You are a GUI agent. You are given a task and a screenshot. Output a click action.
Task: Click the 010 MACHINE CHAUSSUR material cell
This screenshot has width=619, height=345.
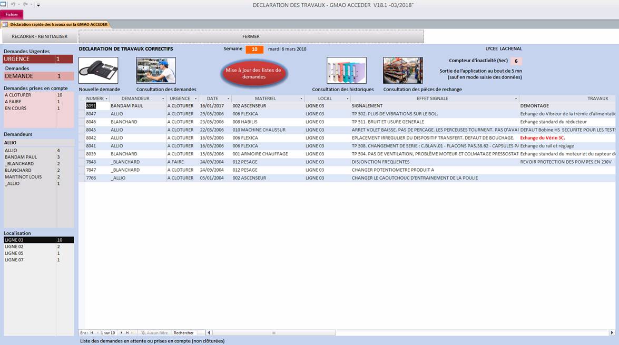[268, 130]
